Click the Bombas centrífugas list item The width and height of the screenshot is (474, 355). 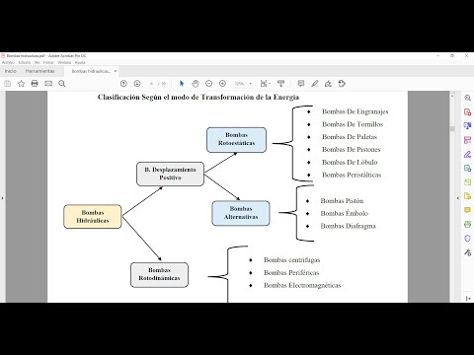pyautogui.click(x=291, y=260)
